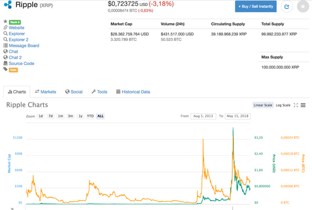Open the Explorer 2 link
This screenshot has width=312, height=210.
18,40
